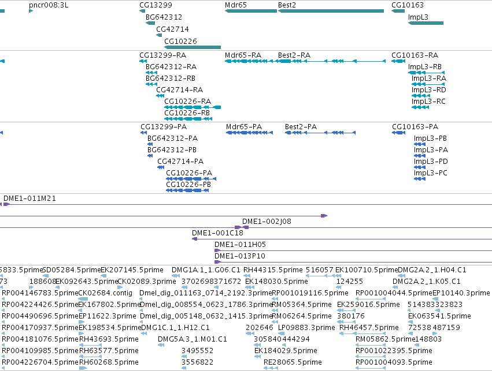Select the ImpL3 gene glyph
This screenshot has height=371, width=492.
(x=426, y=23)
